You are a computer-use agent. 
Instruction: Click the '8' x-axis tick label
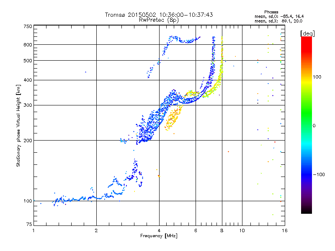pos(222,231)
